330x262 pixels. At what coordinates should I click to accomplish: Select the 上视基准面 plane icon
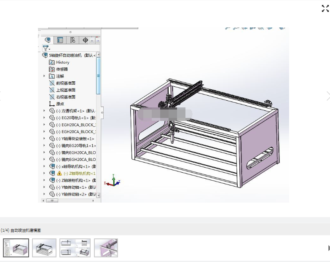coord(52,90)
